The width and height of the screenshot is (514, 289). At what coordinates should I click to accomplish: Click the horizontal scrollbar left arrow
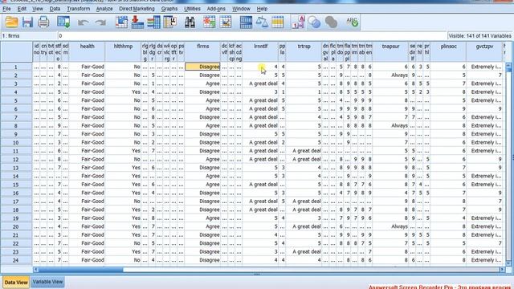tap(36, 270)
